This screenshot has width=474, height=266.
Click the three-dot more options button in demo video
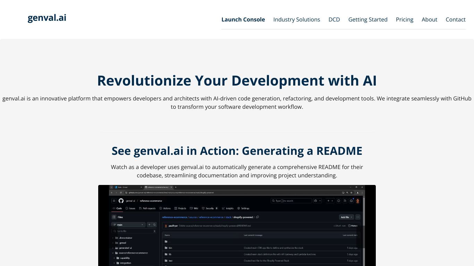[358, 217]
